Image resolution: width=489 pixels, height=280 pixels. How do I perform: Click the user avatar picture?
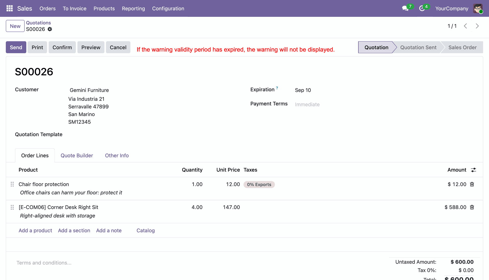tap(478, 8)
